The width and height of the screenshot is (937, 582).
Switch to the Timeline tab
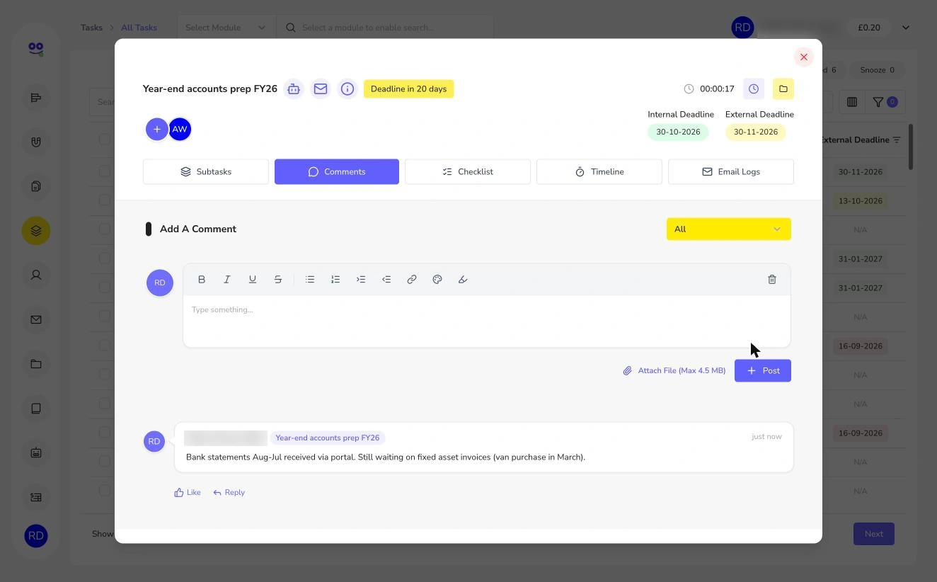(x=599, y=172)
